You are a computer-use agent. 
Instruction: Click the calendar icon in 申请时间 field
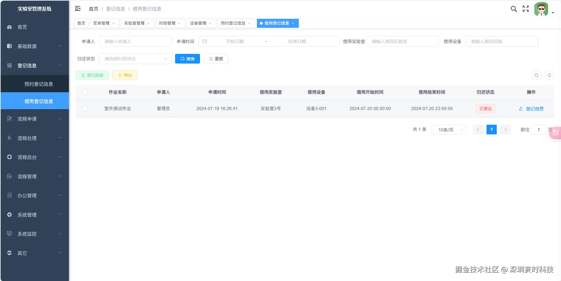coord(205,42)
